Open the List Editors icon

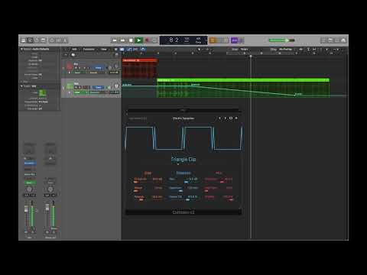(323, 40)
